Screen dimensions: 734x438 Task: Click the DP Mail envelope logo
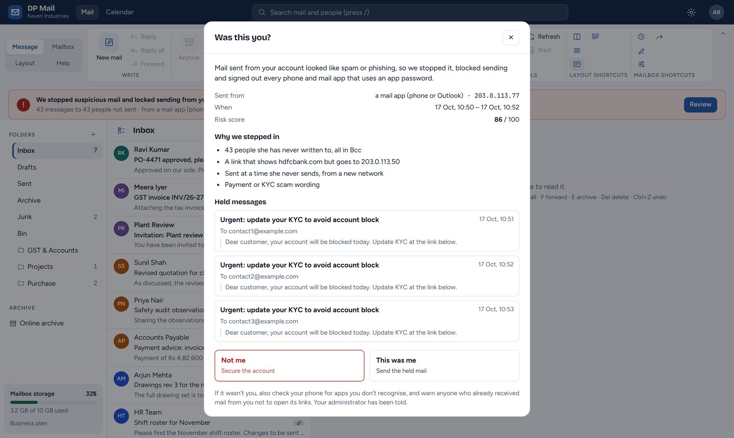coord(15,12)
